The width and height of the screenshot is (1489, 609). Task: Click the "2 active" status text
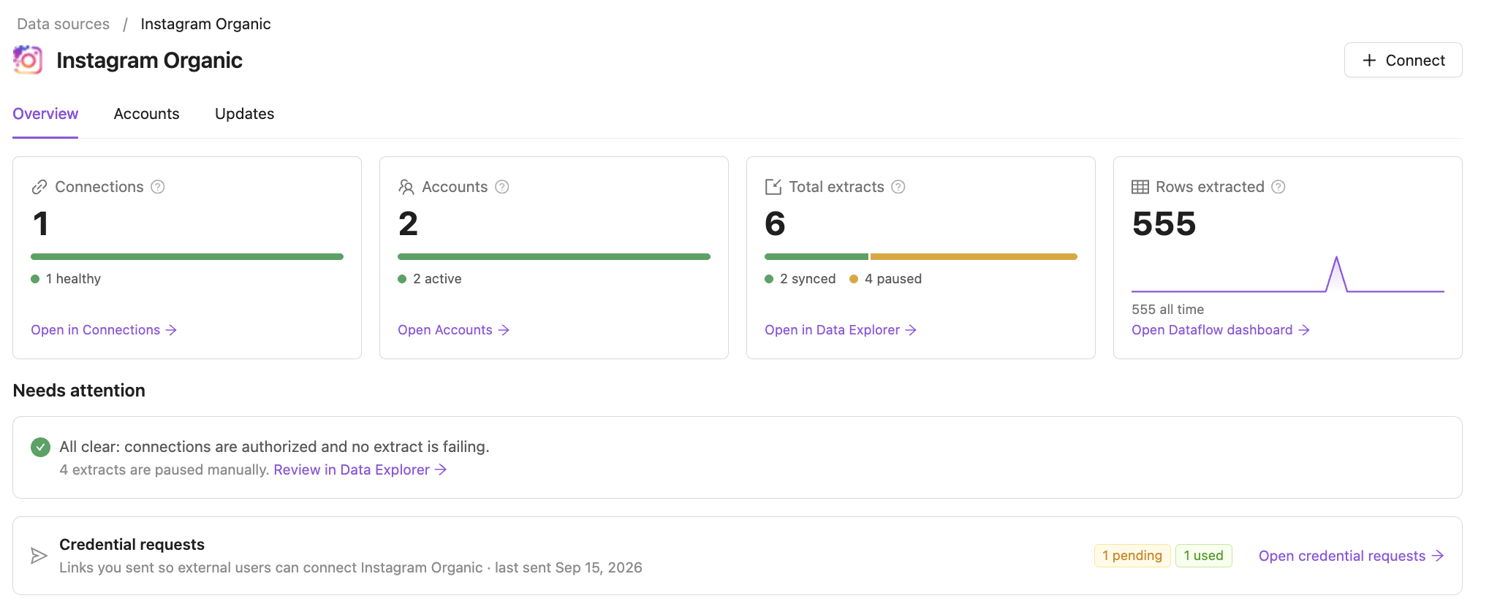(437, 279)
